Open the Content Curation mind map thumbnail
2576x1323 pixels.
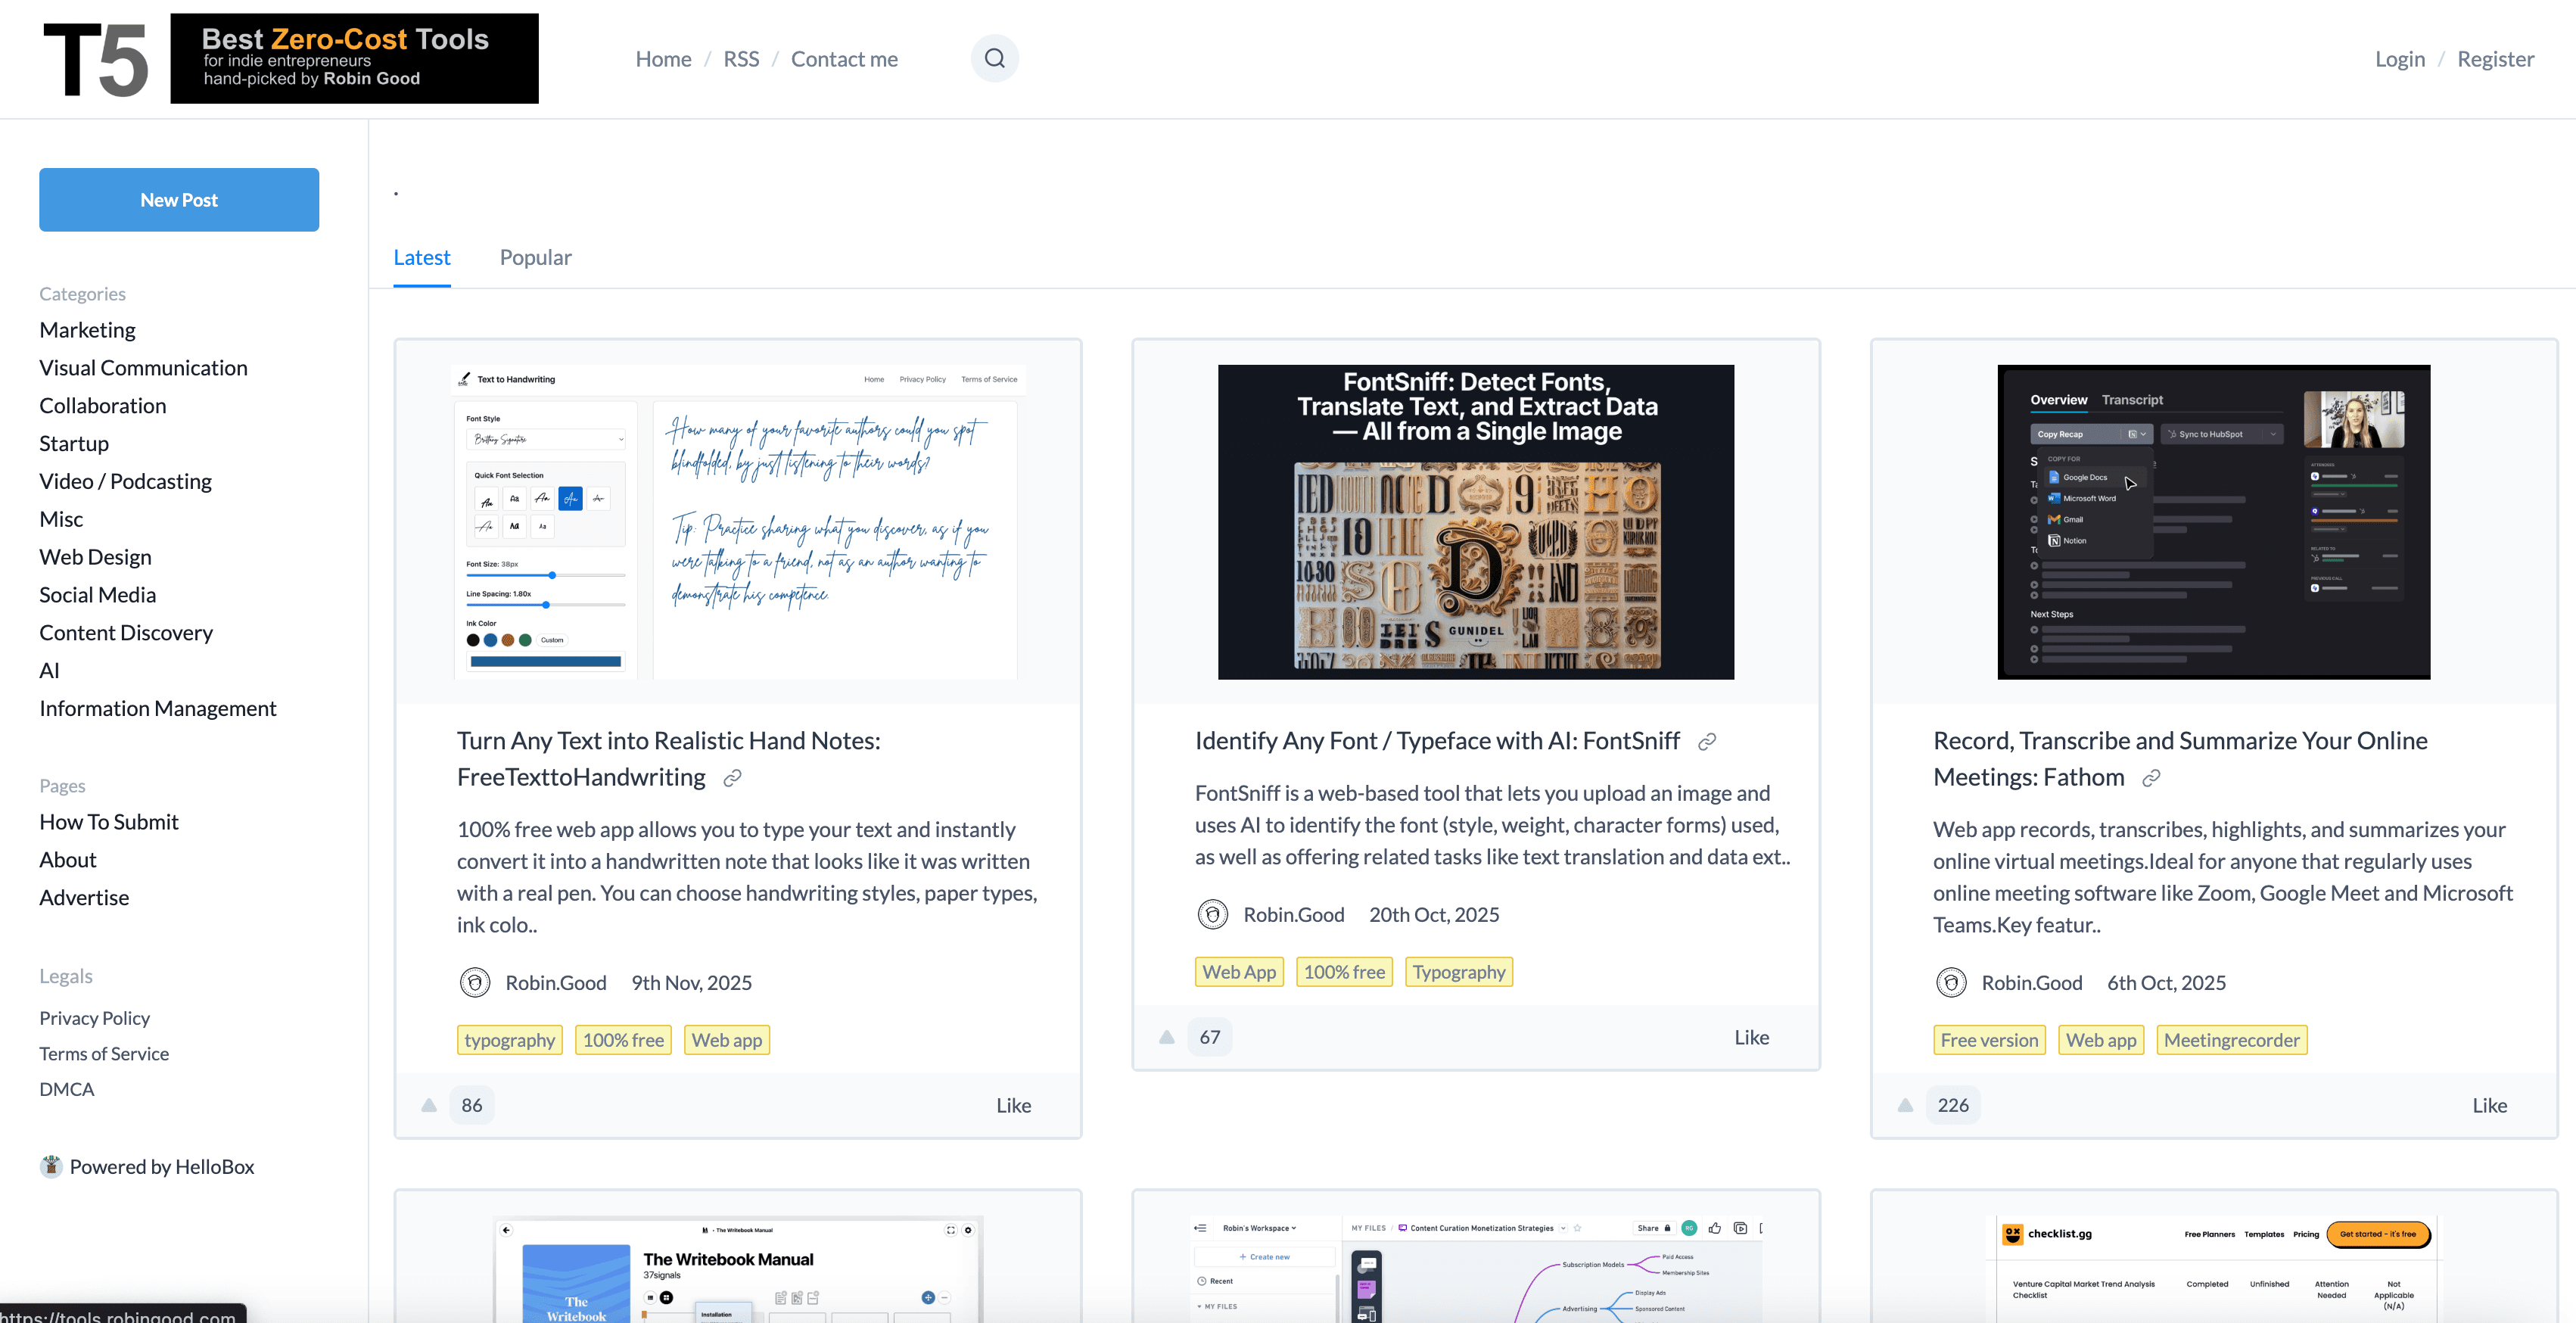(x=1475, y=1269)
